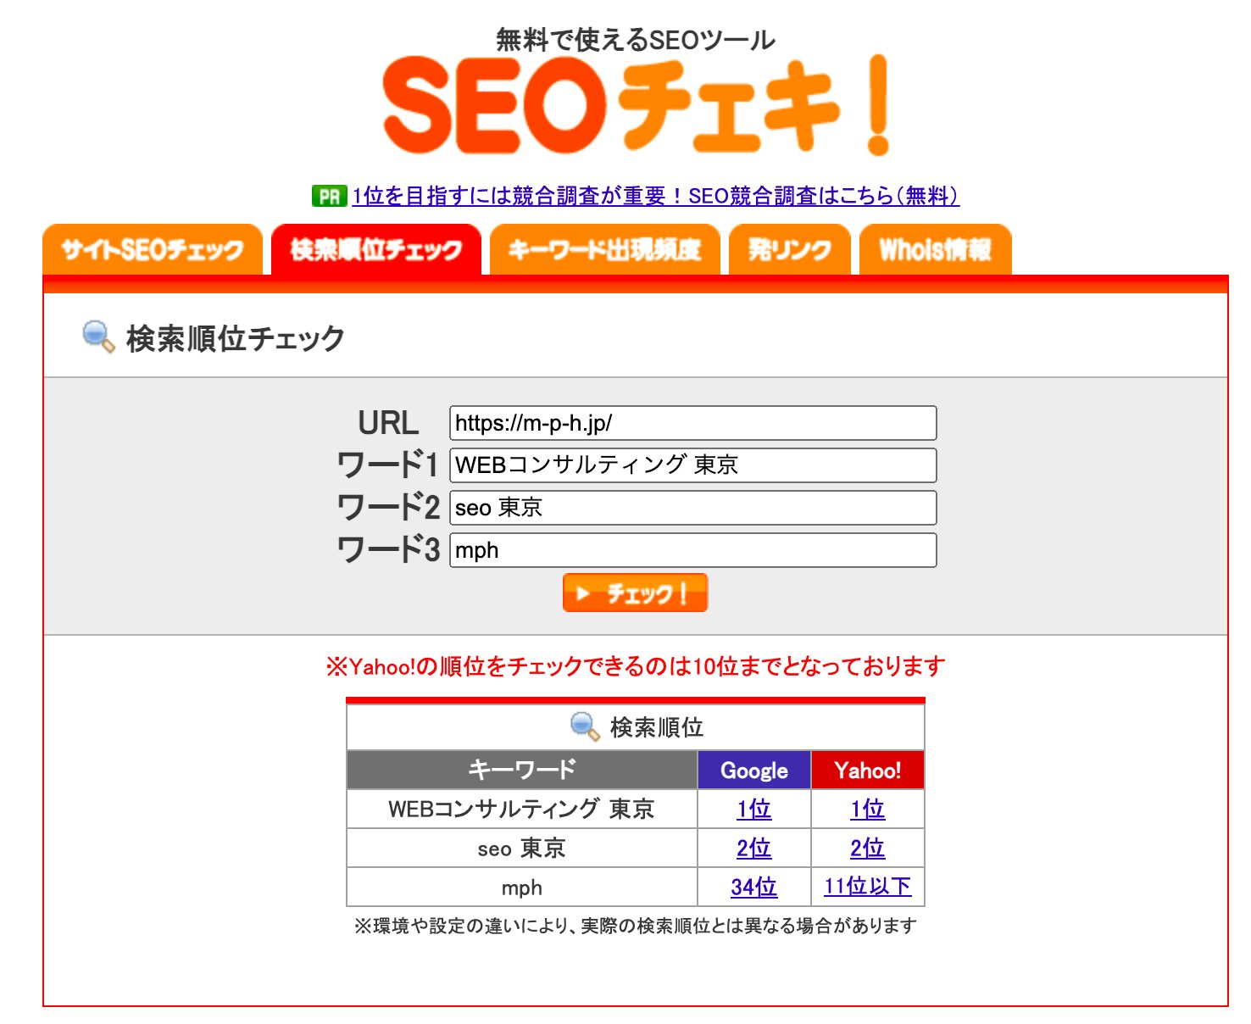Click the ワード3 input containing mph

click(x=693, y=550)
